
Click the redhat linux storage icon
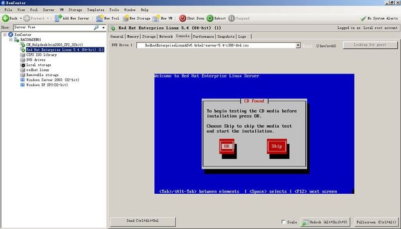[22, 70]
